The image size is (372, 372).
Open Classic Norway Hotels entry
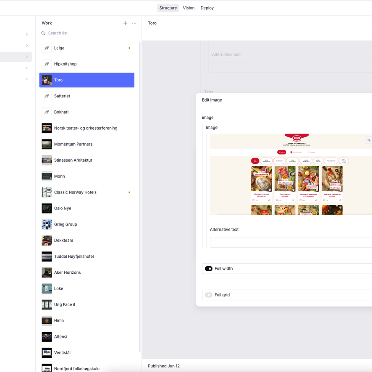[x=87, y=192]
